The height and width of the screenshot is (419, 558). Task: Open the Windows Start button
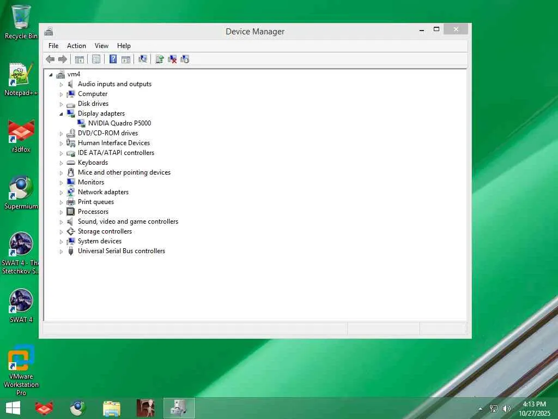click(13, 408)
